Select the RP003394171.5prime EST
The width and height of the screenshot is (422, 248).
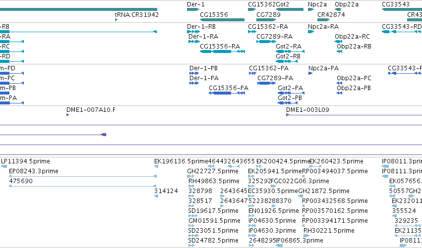tap(303, 226)
